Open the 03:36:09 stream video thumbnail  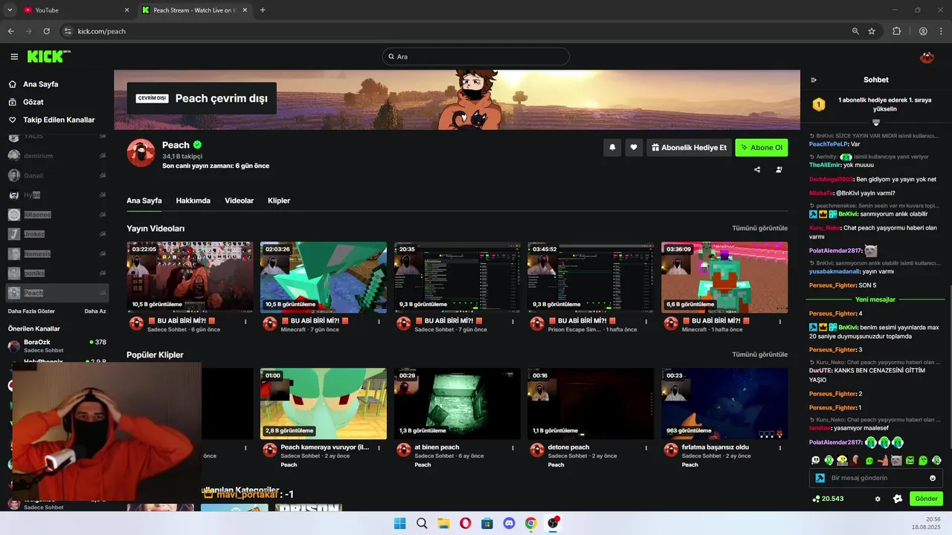[x=724, y=277]
